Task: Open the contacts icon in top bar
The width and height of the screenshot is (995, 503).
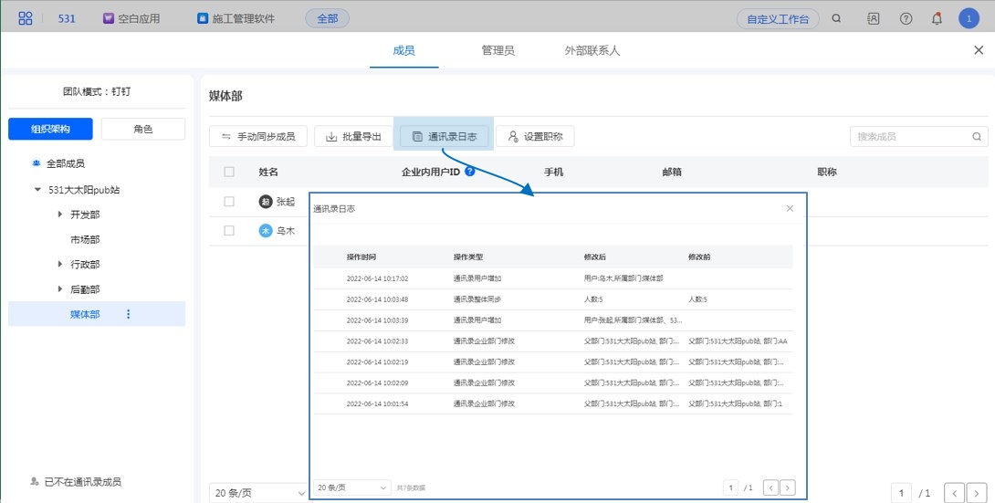Action: [874, 18]
